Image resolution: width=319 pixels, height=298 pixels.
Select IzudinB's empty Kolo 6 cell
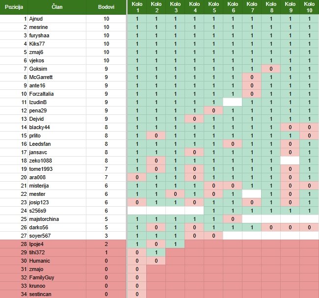[x=233, y=102]
